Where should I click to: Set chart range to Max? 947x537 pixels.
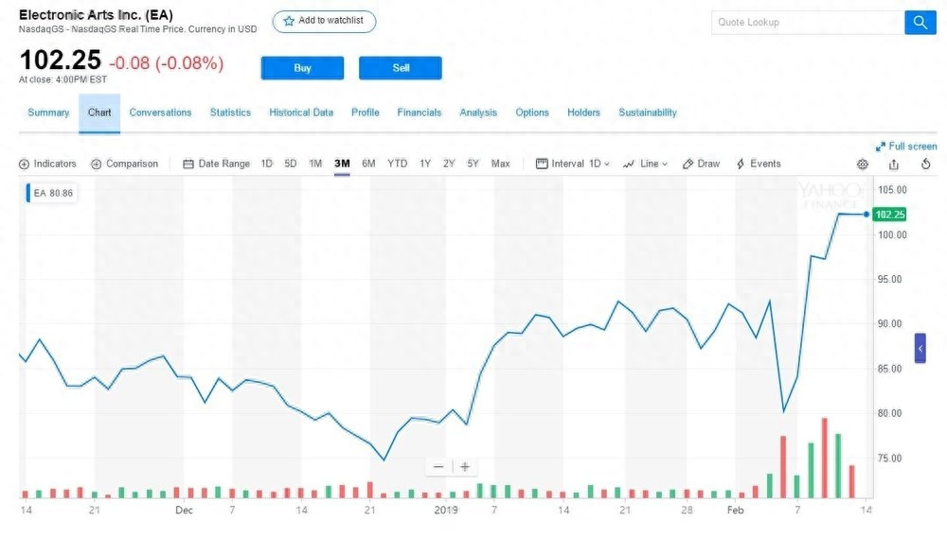500,164
